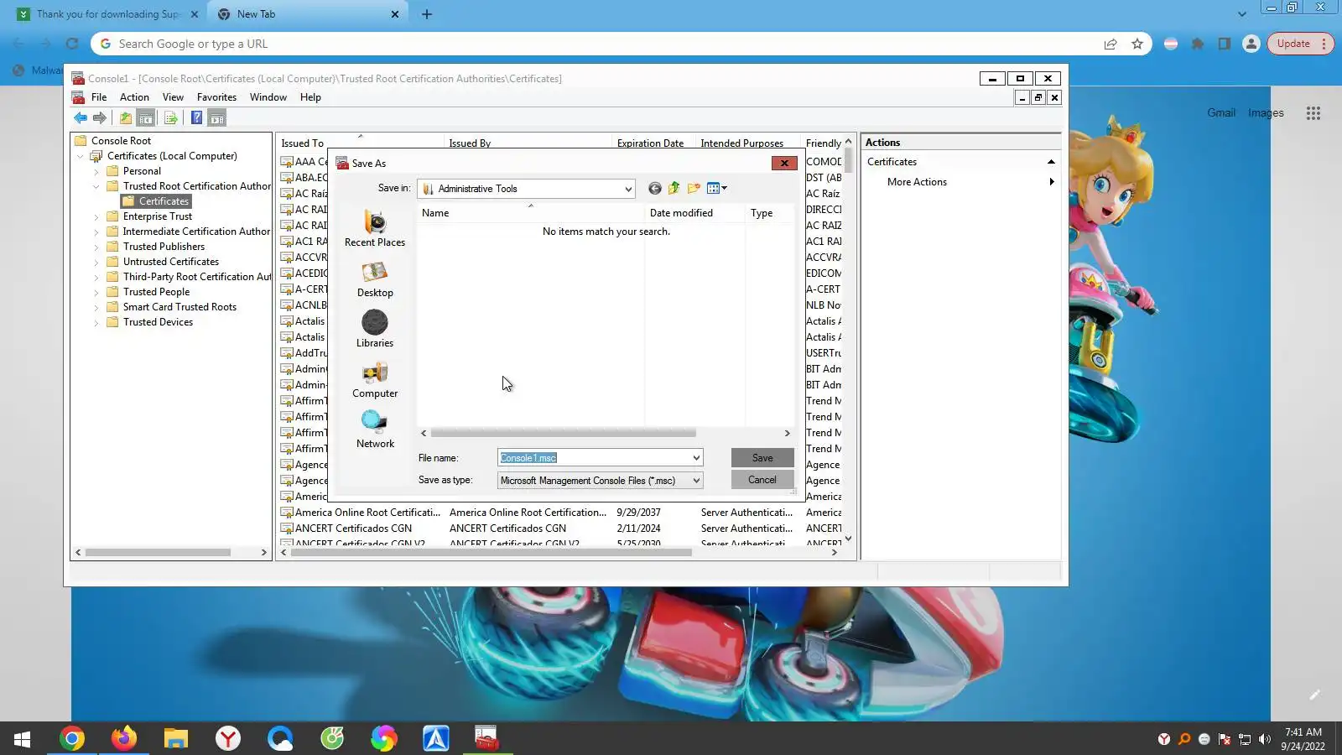Image resolution: width=1342 pixels, height=755 pixels.
Task: Click the Forward arrow in MMC toolbar
Action: tap(100, 118)
